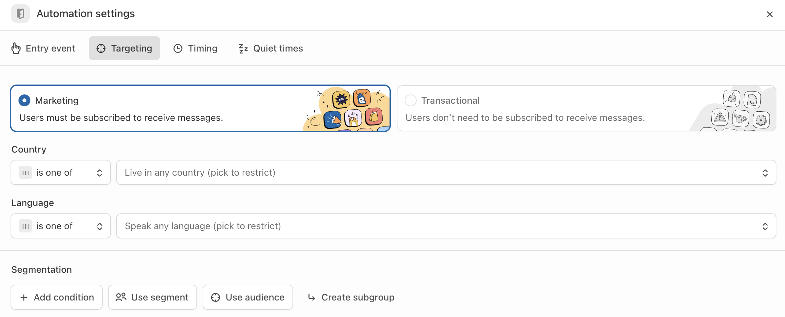Click the Add condition button
785x317 pixels.
click(x=57, y=298)
